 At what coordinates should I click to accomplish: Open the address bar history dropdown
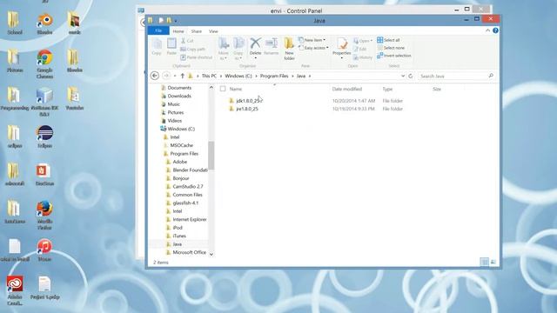tap(403, 76)
